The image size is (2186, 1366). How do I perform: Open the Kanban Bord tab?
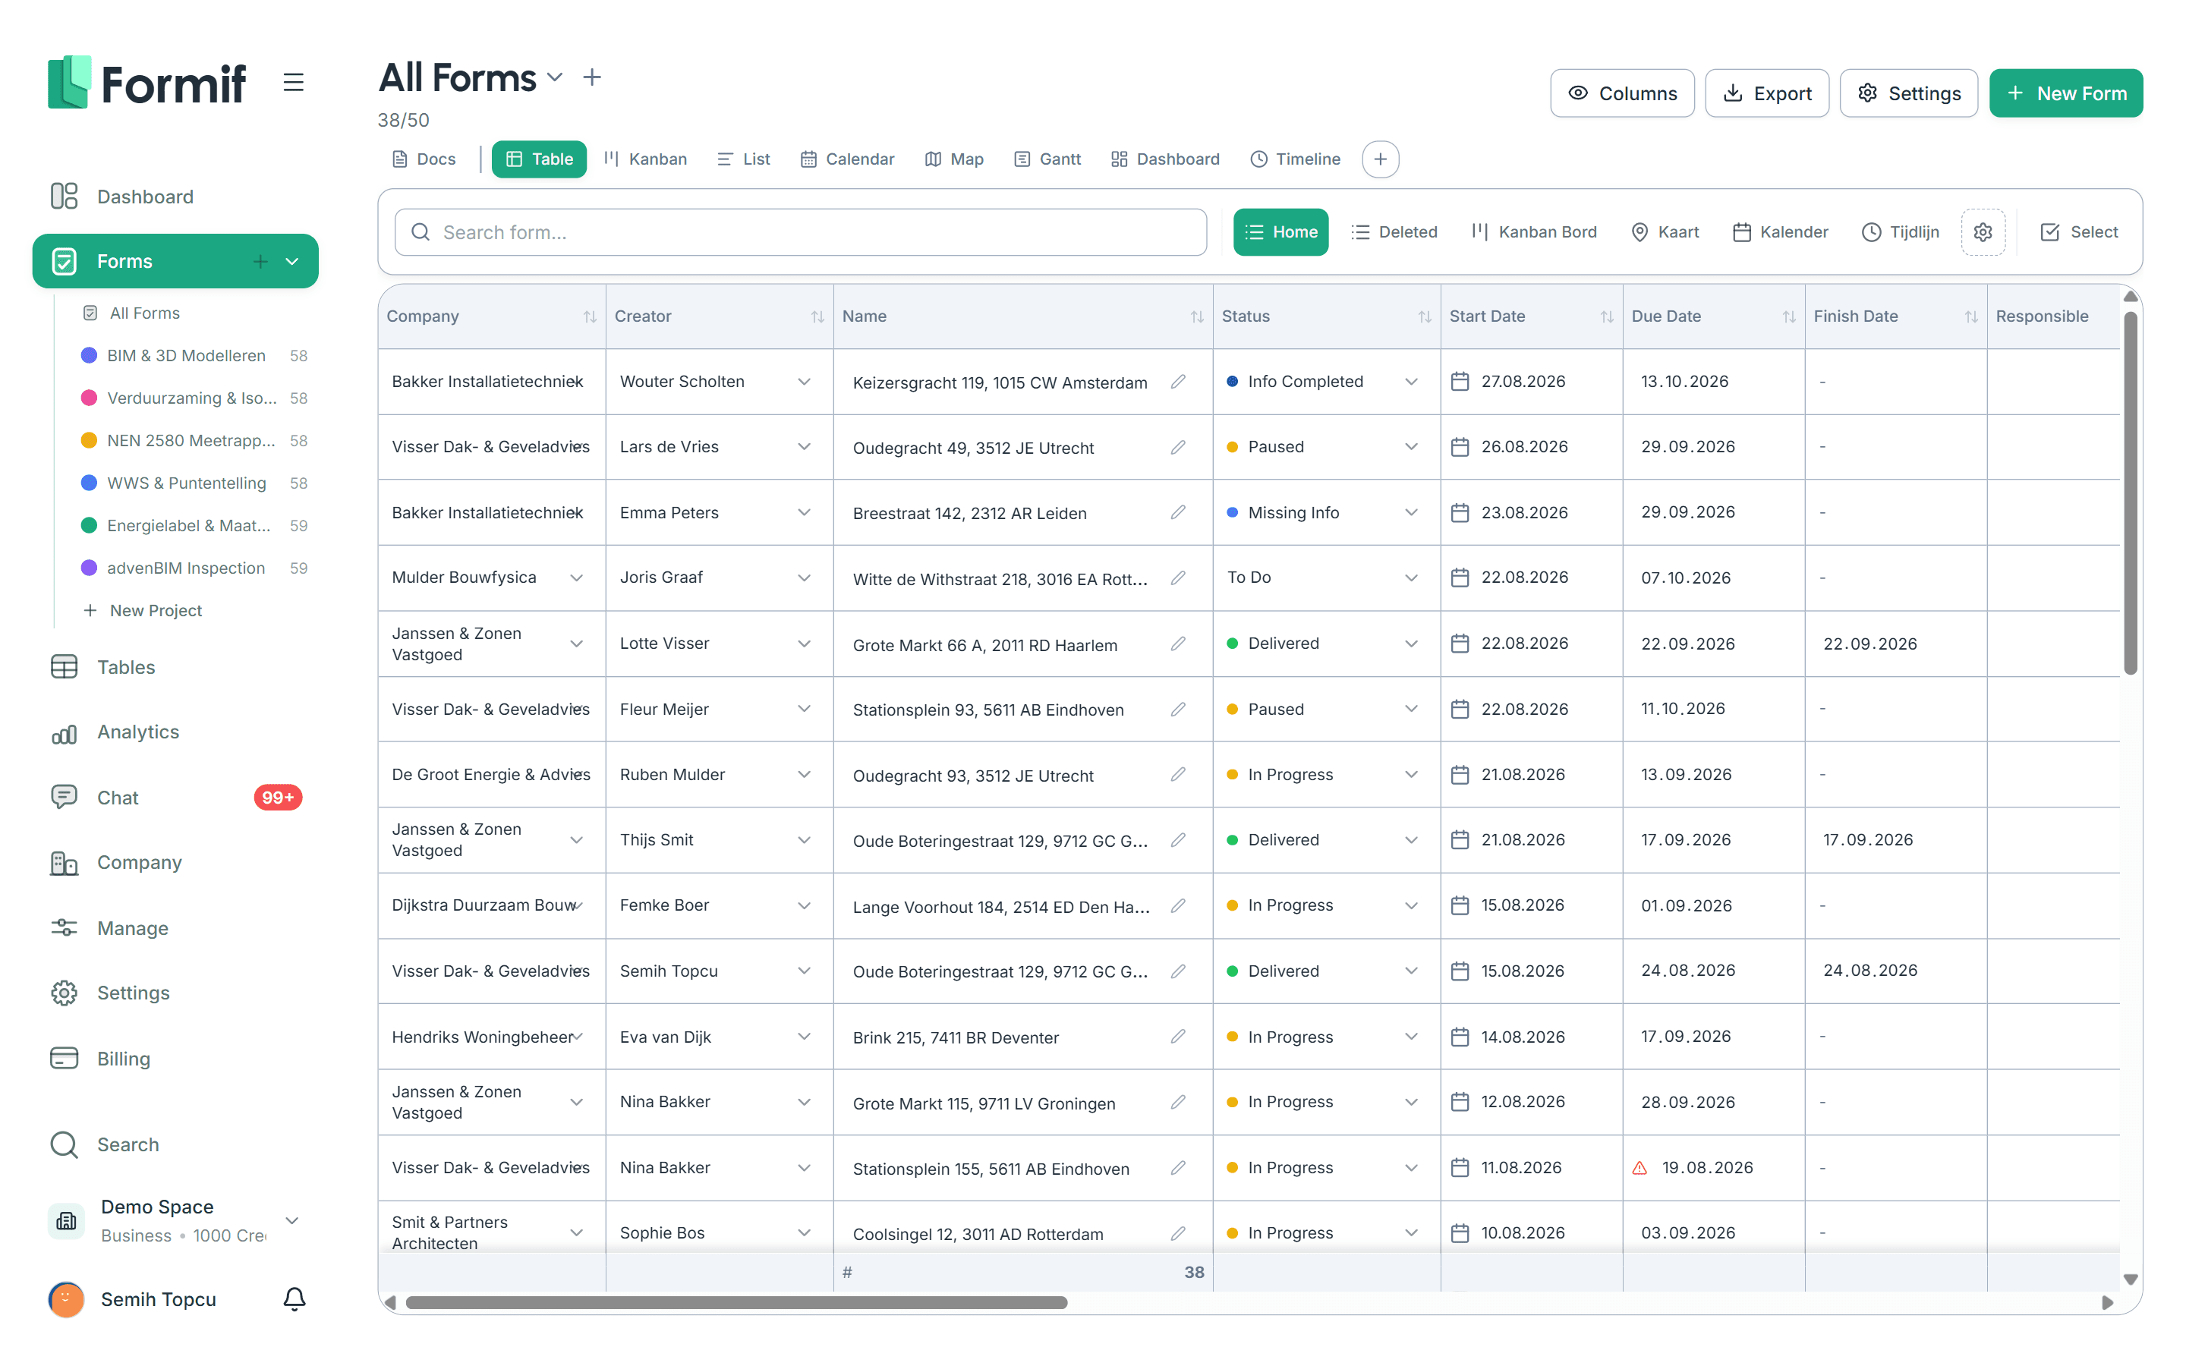1533,232
